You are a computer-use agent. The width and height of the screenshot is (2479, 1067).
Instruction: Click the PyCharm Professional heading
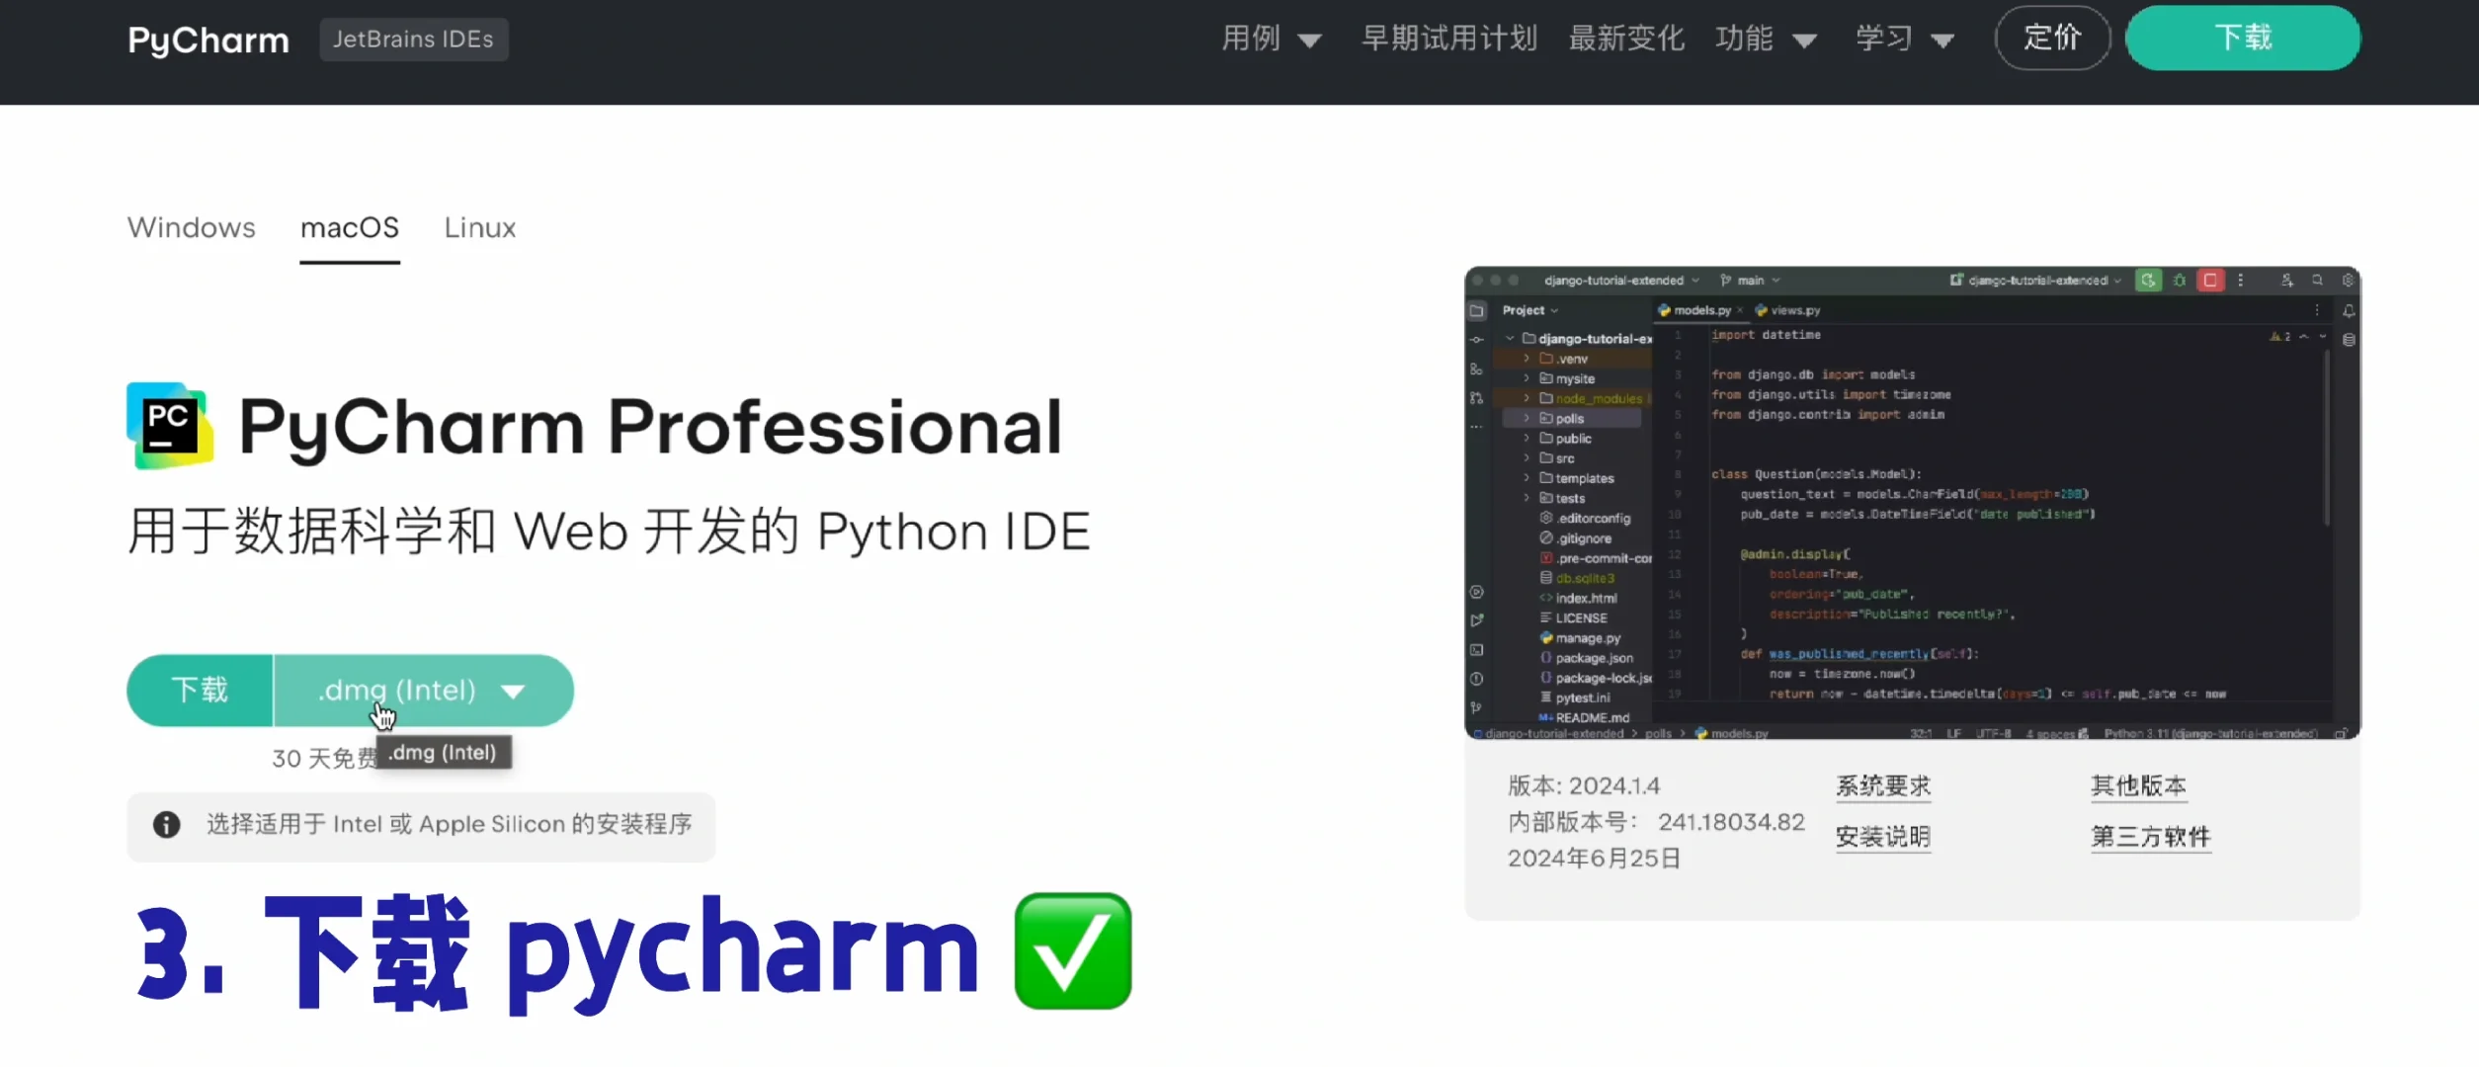(651, 427)
